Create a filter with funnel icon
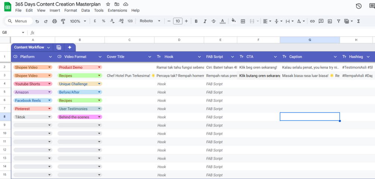 tap(338, 21)
